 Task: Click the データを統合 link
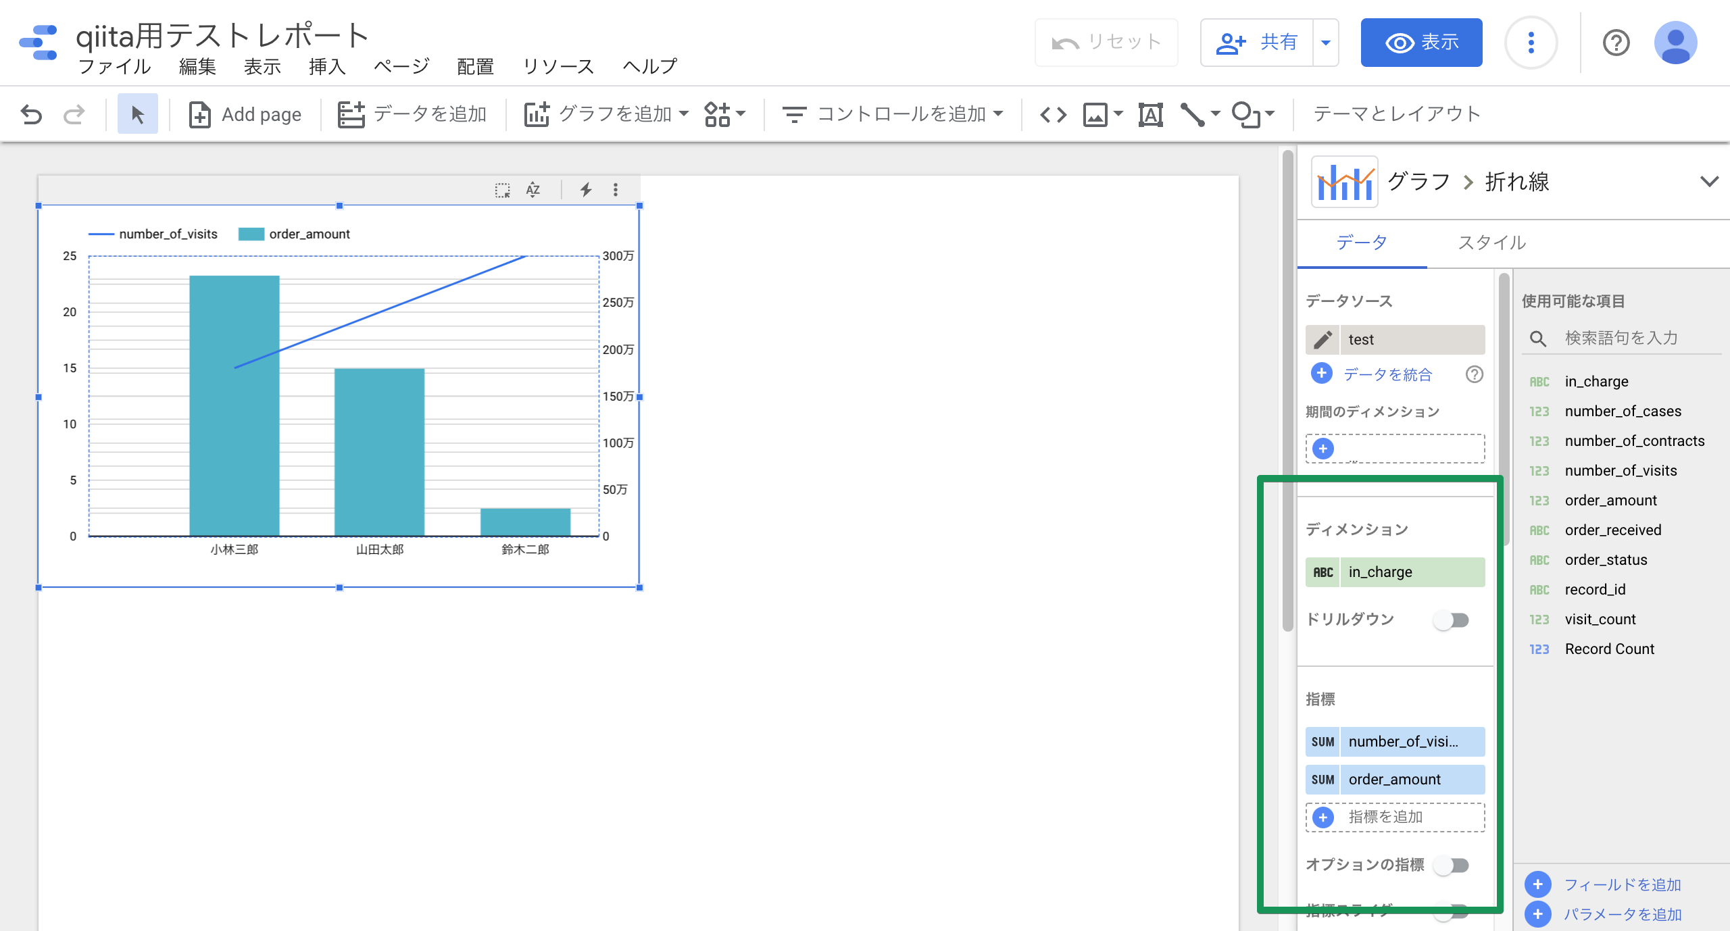coord(1387,374)
